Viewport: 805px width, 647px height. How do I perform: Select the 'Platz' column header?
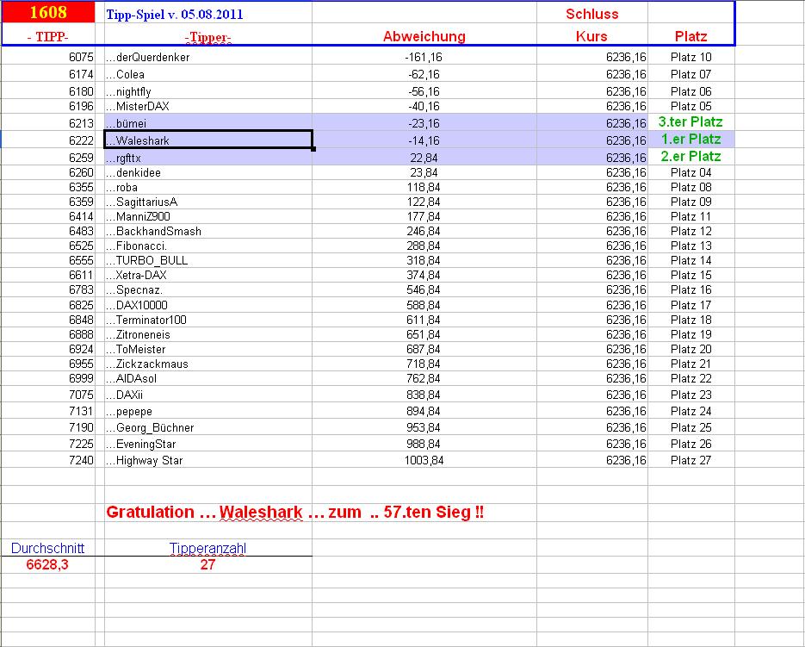[690, 36]
